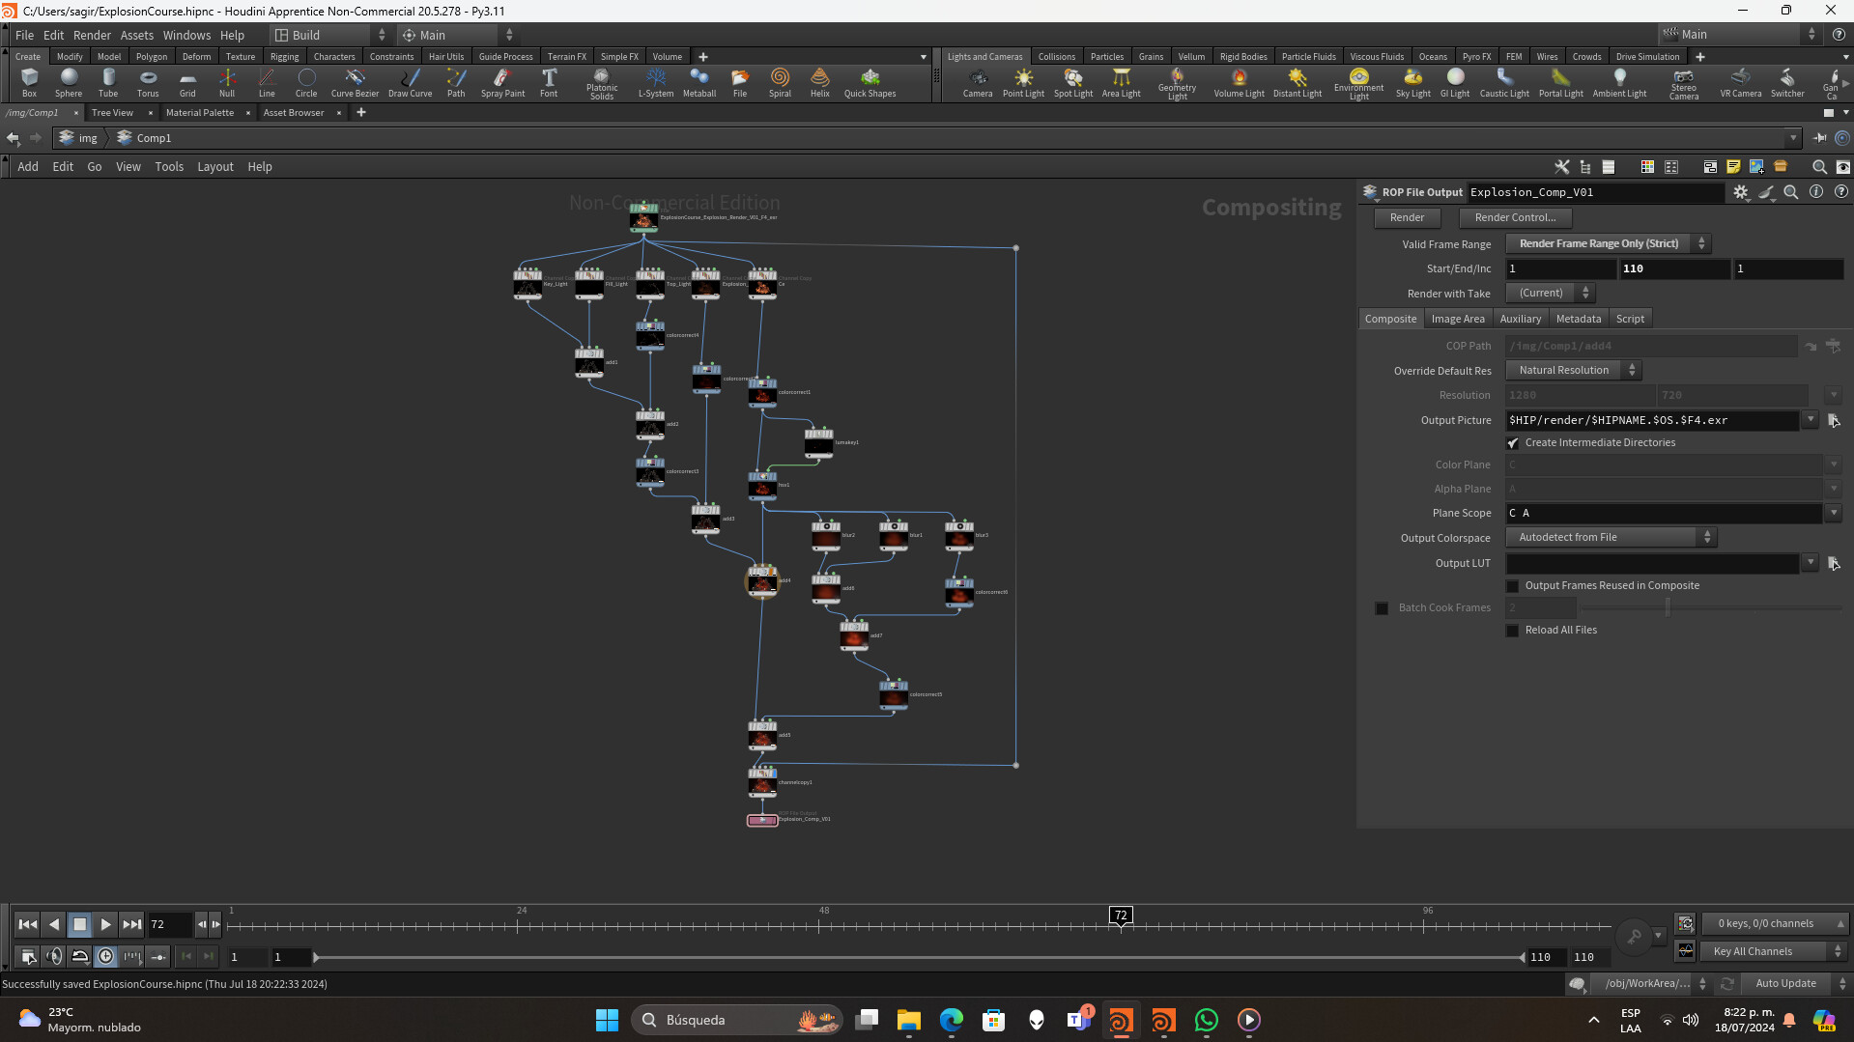The width and height of the screenshot is (1854, 1042).
Task: Click frame 48 on the timeline
Action: point(819,925)
